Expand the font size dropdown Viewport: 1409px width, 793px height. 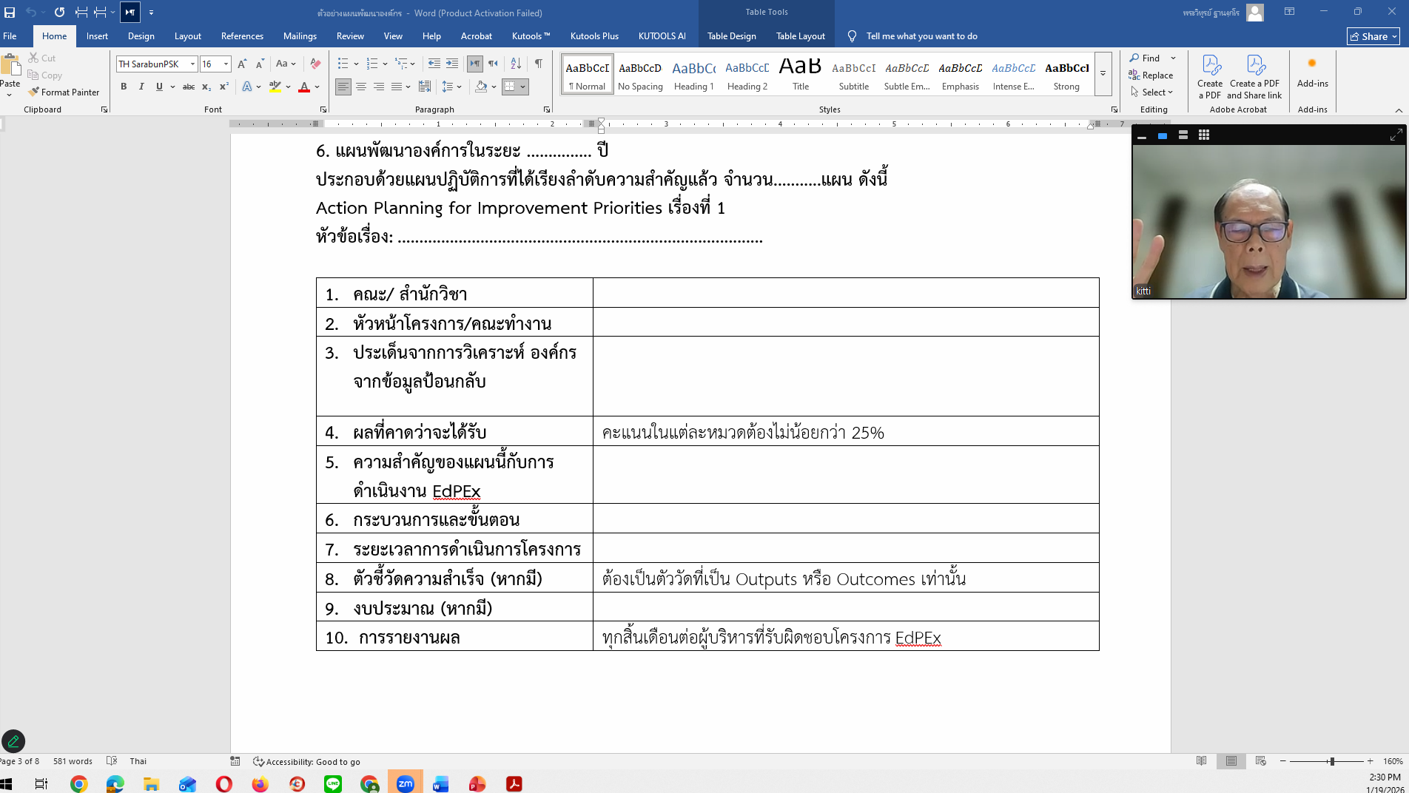click(x=226, y=64)
